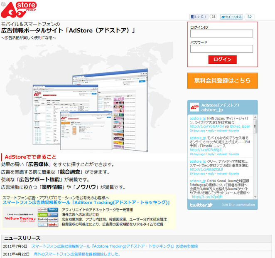275x258 pixels.
Task: Click the Twitter widget scroll up arrow
Action: [x=255, y=117]
